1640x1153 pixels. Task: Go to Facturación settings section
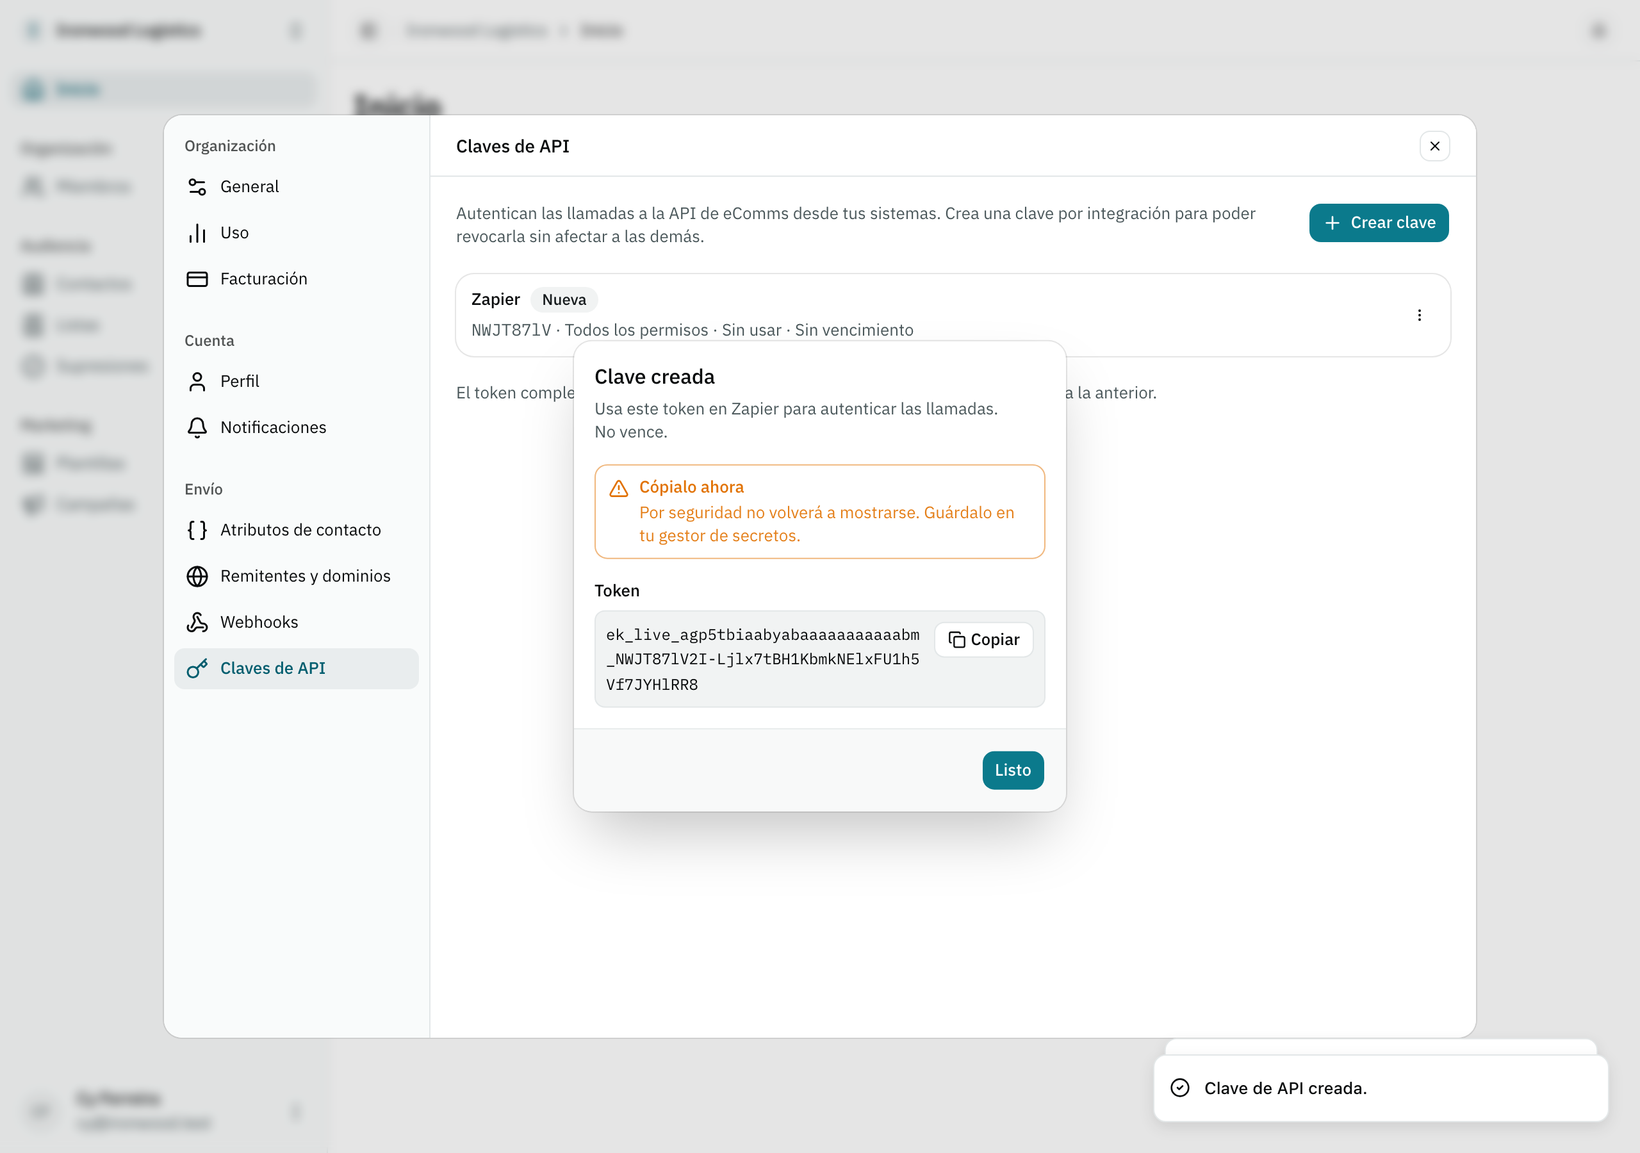tap(297, 279)
